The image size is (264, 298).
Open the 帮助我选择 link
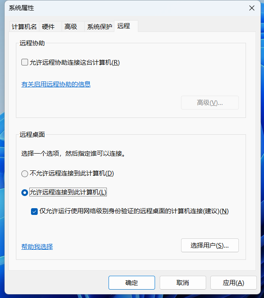(37, 246)
